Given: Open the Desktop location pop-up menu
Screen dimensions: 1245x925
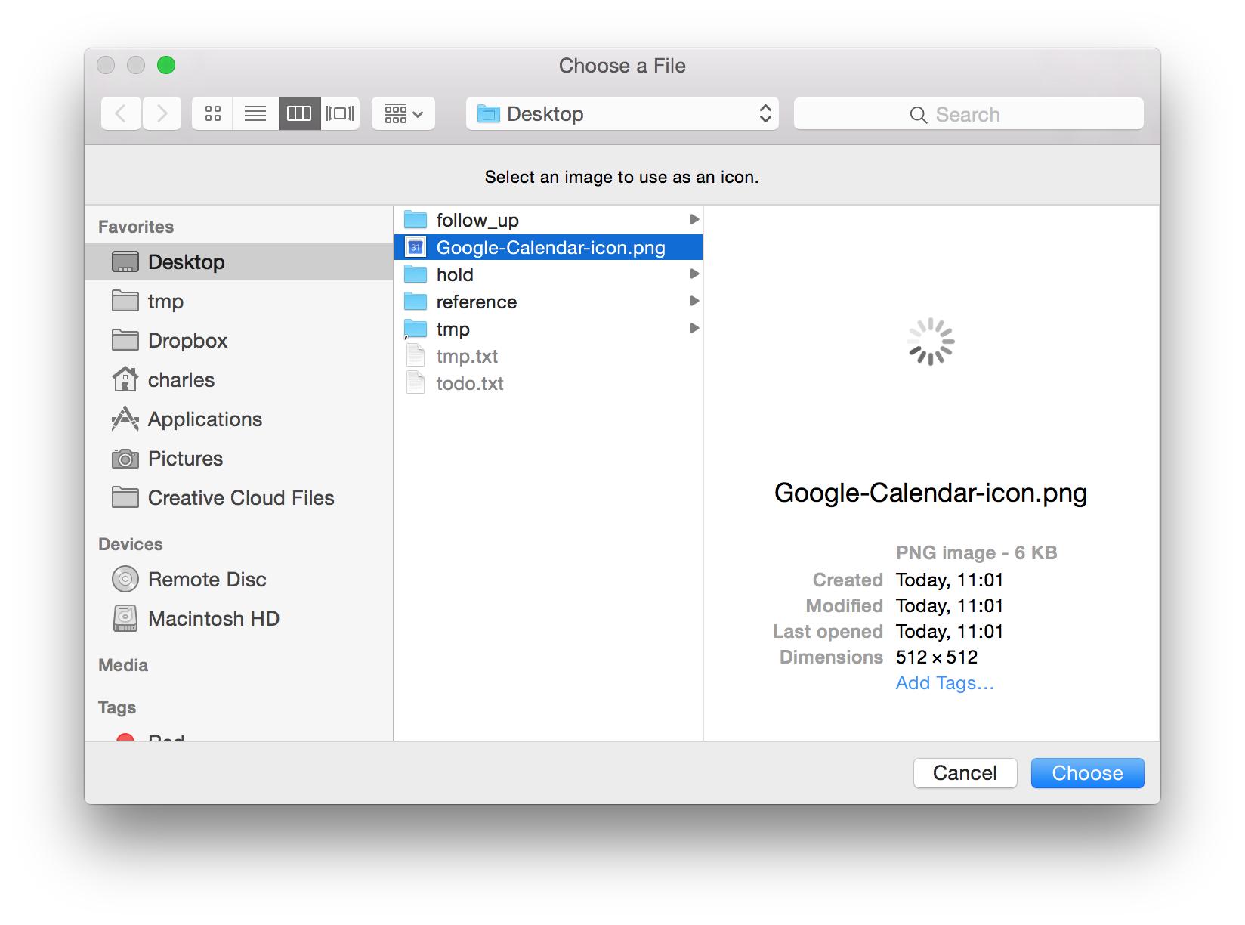Looking at the screenshot, I should (x=622, y=114).
